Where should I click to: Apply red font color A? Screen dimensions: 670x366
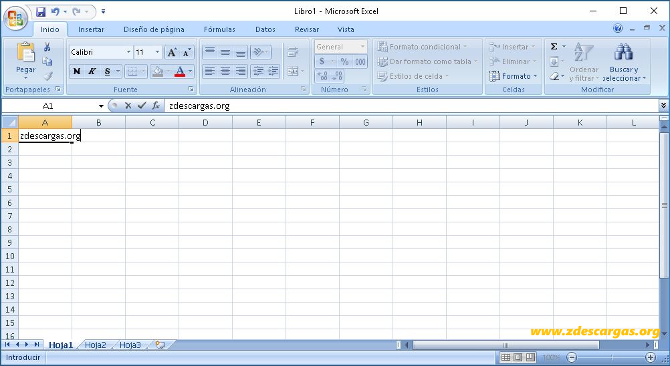coord(180,71)
